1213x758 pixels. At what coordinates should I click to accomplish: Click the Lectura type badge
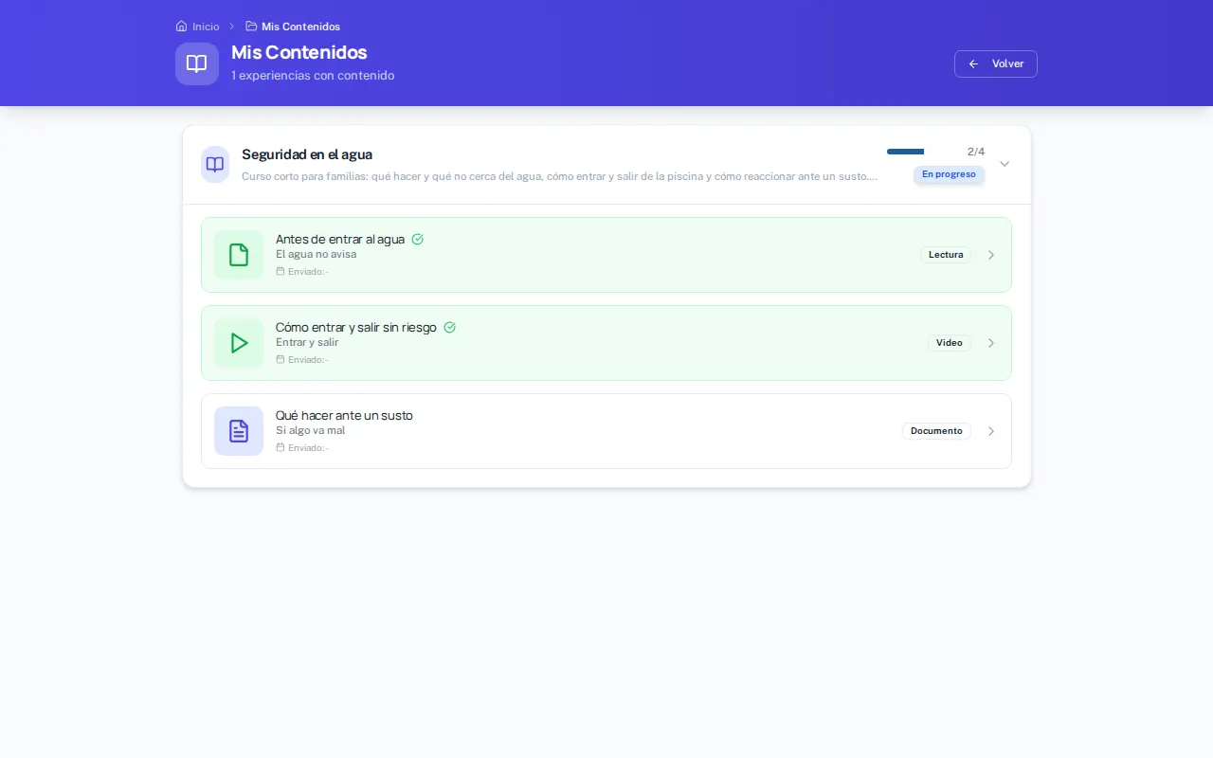pyautogui.click(x=946, y=255)
